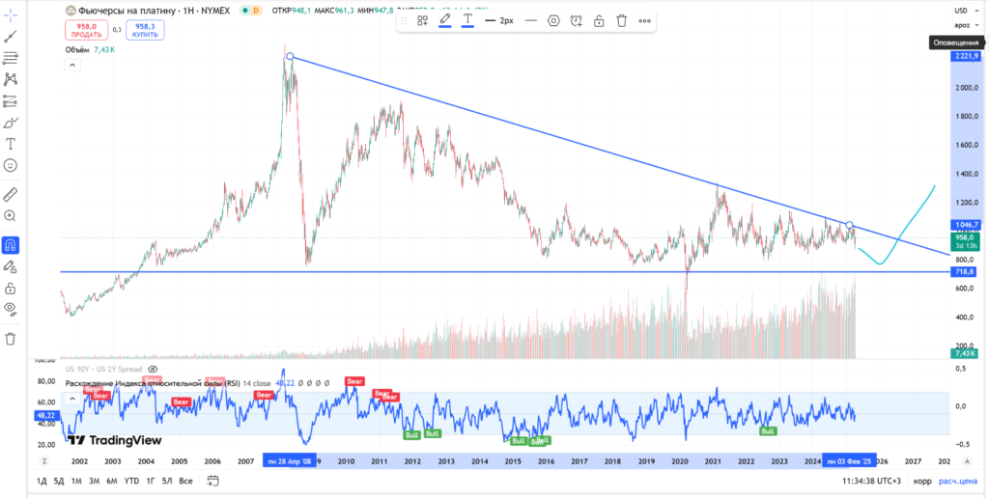Open the go-to-date calendar icon
Screen dimensions: 989x498
tap(212, 481)
